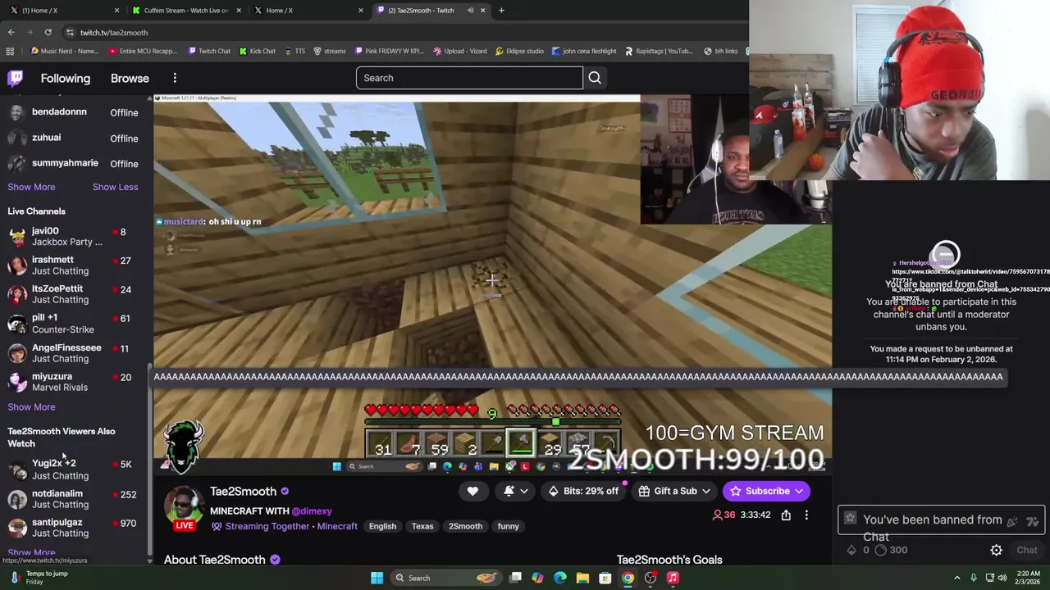Image resolution: width=1050 pixels, height=590 pixels.
Task: Open Google Chrome taskbar icon
Action: pyautogui.click(x=628, y=578)
